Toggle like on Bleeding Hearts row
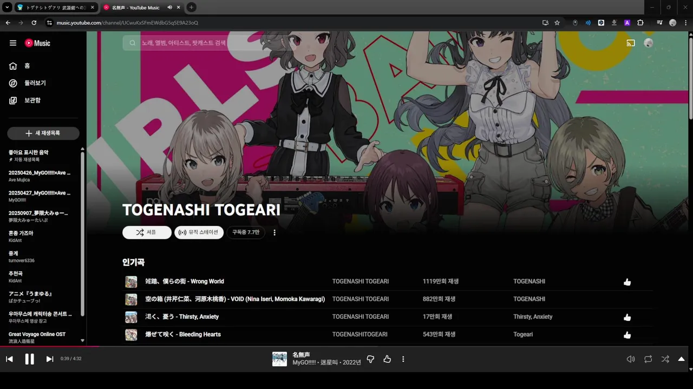 point(627,335)
